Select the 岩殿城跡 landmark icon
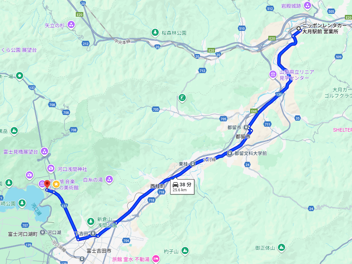Screen dimensions: 352x264 click(307, 5)
